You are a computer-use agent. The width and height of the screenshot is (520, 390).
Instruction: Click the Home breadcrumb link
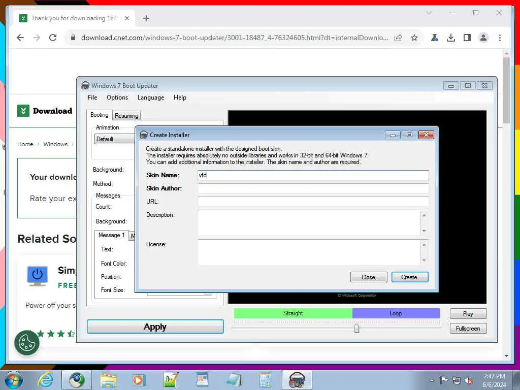coord(25,144)
